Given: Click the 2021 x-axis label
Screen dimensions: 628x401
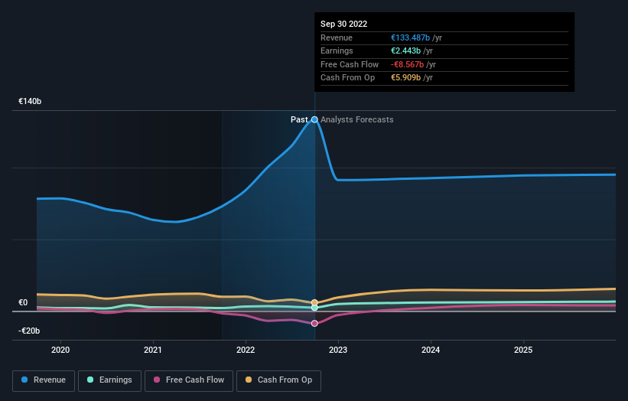Looking at the screenshot, I should (153, 350).
